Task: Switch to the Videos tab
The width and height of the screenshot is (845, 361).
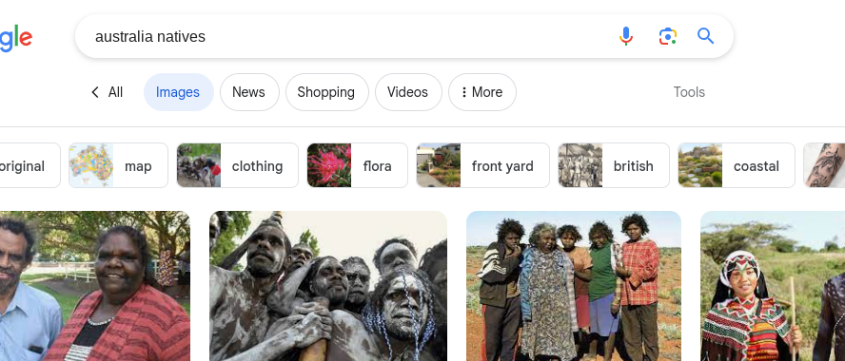Action: 408,92
